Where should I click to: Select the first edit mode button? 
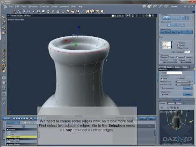click(167, 18)
